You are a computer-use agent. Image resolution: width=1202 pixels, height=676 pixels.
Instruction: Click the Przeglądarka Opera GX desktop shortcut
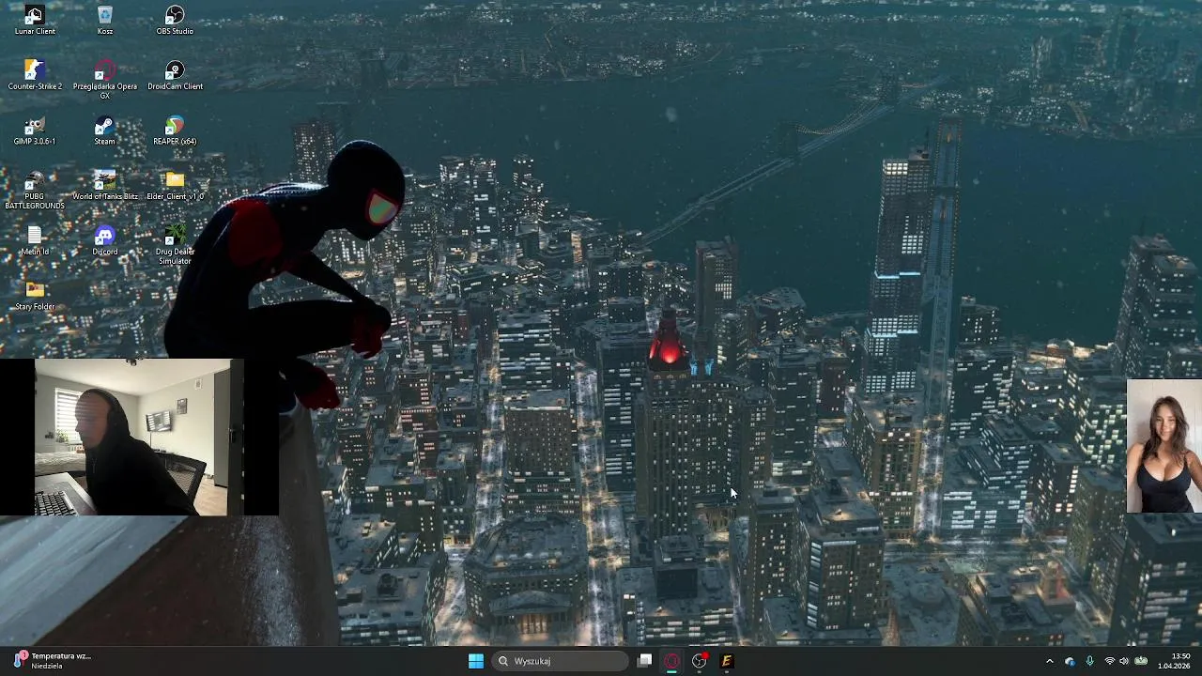(x=104, y=80)
